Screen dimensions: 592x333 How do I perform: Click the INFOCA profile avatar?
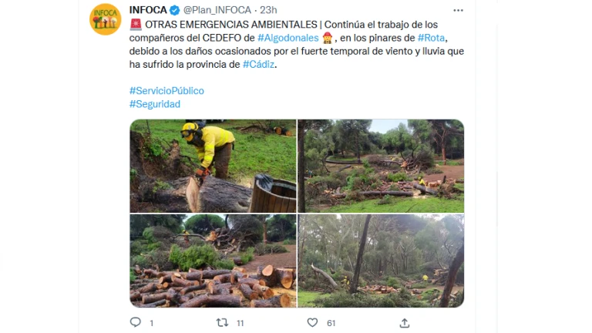[x=106, y=19]
